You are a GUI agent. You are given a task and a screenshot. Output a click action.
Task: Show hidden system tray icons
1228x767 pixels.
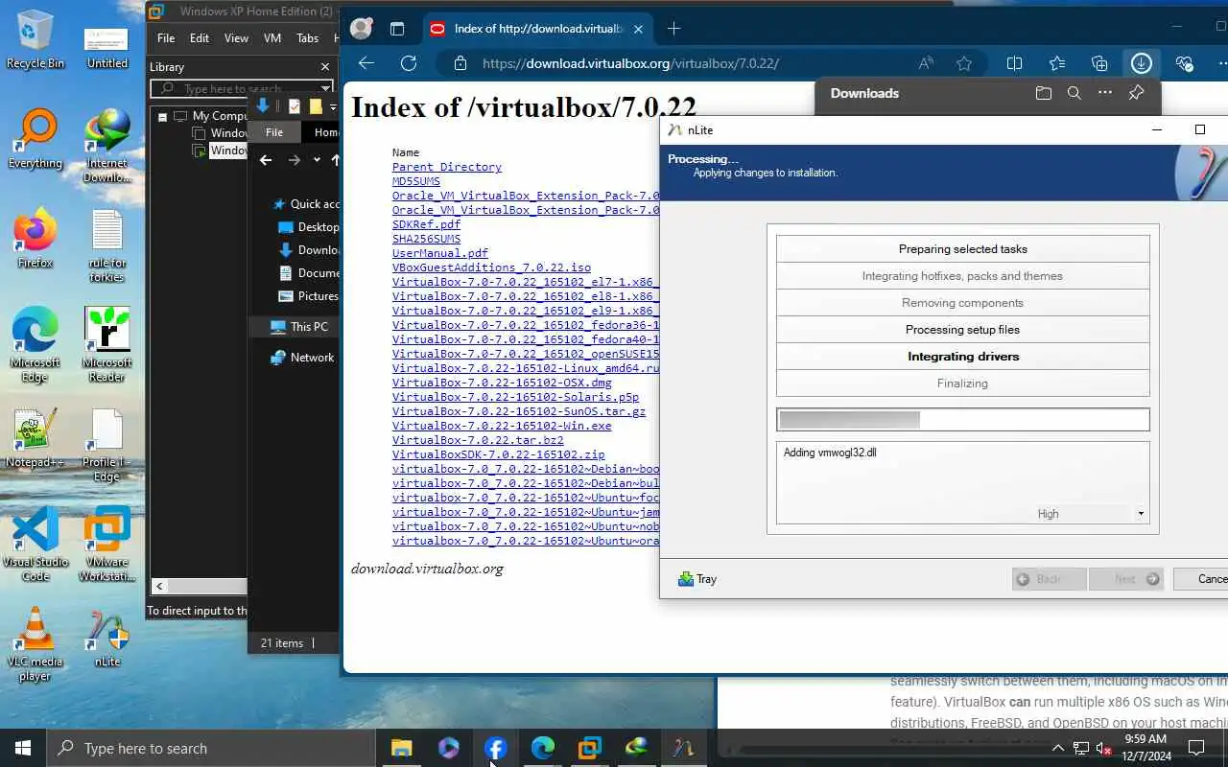coord(1058,748)
